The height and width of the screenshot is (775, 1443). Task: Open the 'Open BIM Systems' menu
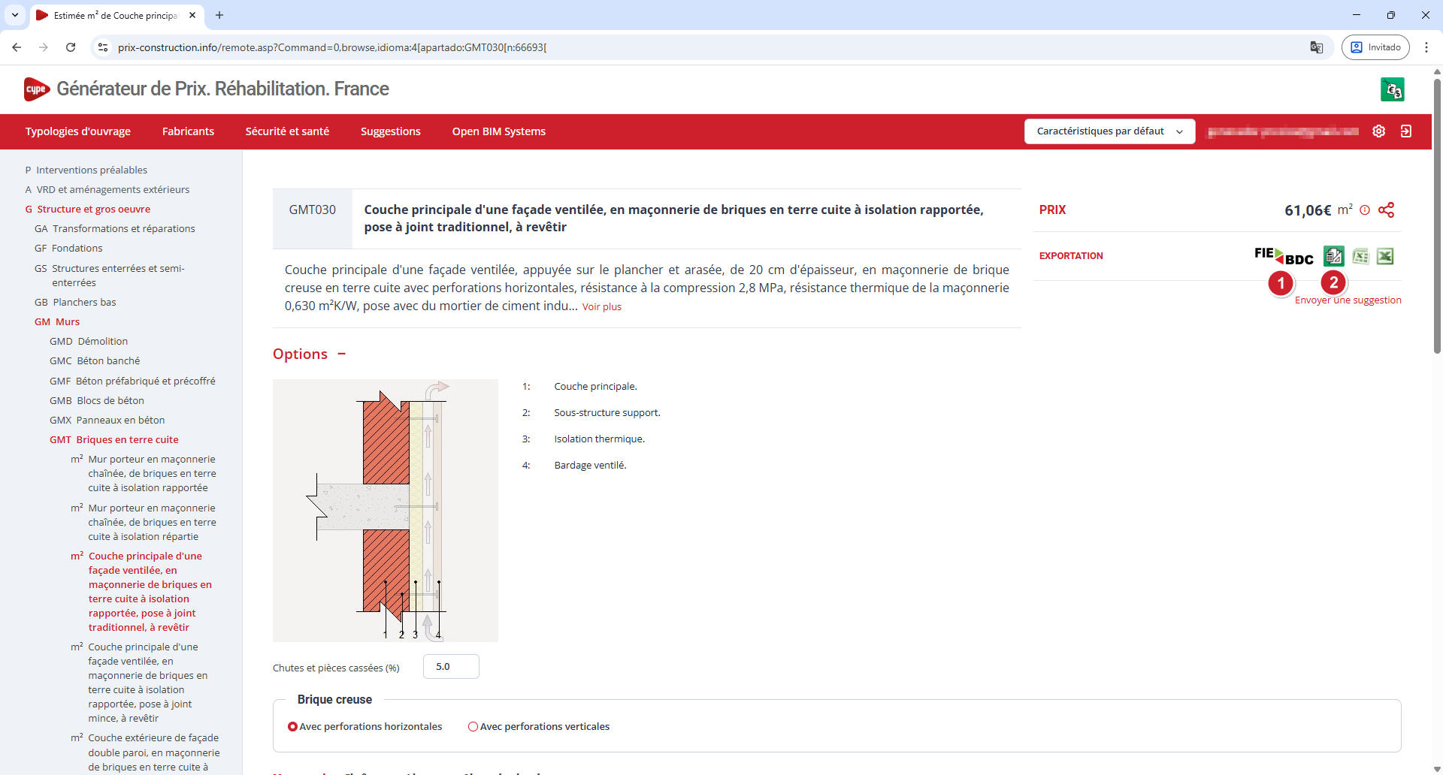click(x=498, y=131)
